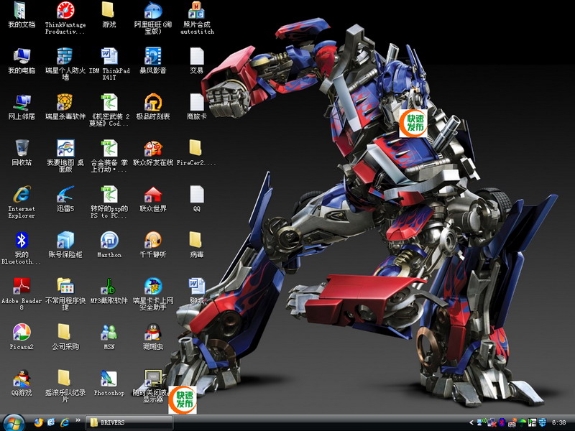Screen dimensions: 575x431
Task: Select the 不常用程序快捷 folder
Action: pos(65,295)
